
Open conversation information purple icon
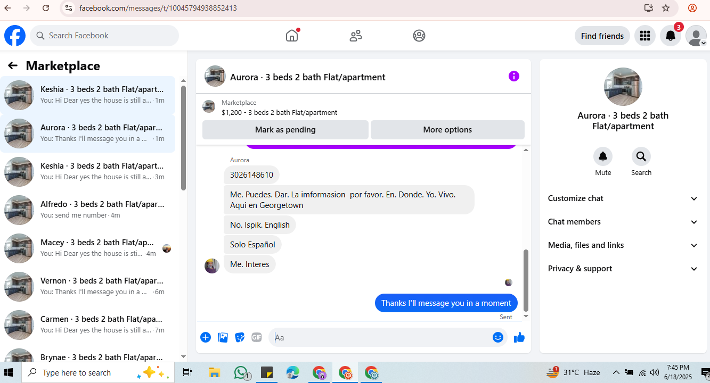click(x=514, y=76)
